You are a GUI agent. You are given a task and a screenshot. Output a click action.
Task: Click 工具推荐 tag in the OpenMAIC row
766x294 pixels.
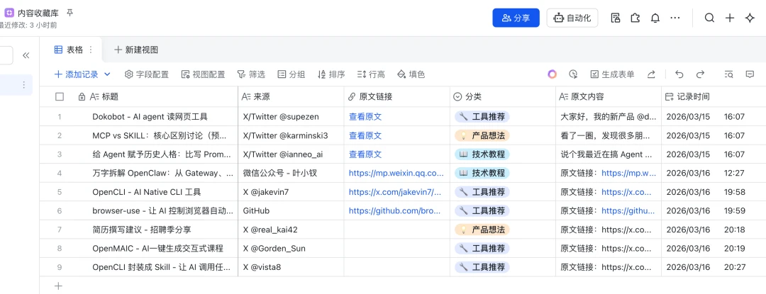pyautogui.click(x=482, y=249)
